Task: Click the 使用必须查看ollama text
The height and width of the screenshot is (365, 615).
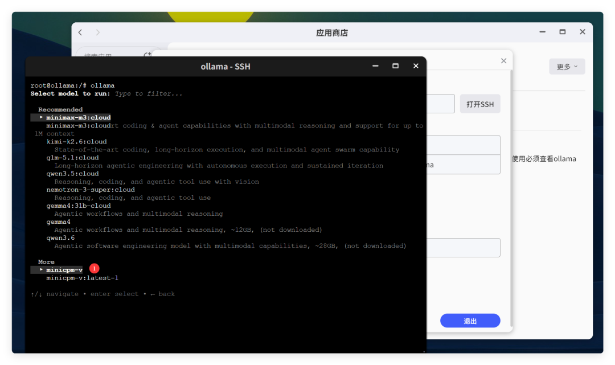Action: [544, 159]
